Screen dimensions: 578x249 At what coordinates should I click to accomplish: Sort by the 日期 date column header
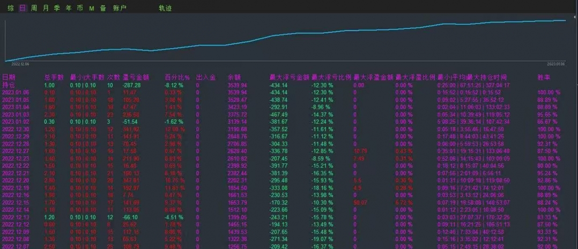click(x=9, y=77)
